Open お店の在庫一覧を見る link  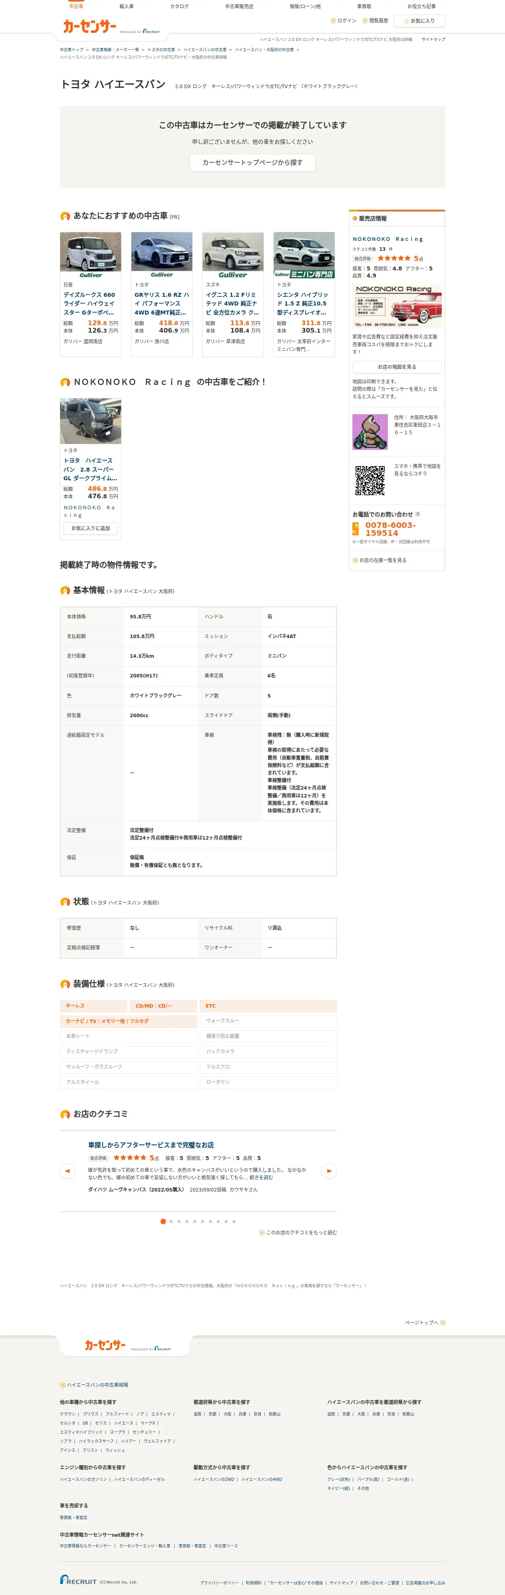(380, 561)
